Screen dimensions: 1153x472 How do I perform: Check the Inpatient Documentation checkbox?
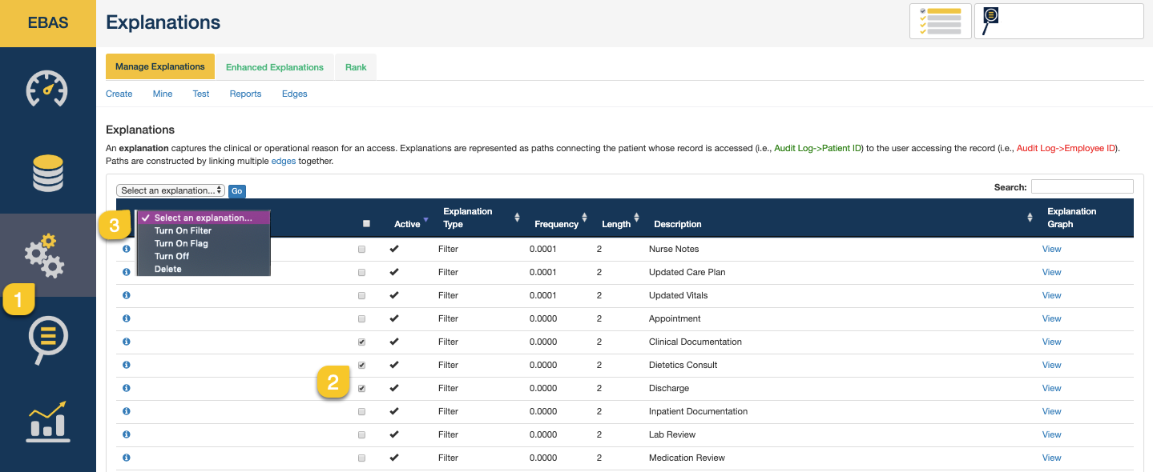tap(361, 412)
